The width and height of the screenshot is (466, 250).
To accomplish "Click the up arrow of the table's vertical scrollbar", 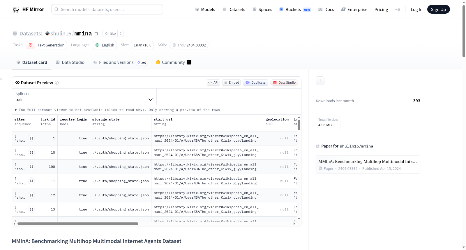I will (299, 117).
